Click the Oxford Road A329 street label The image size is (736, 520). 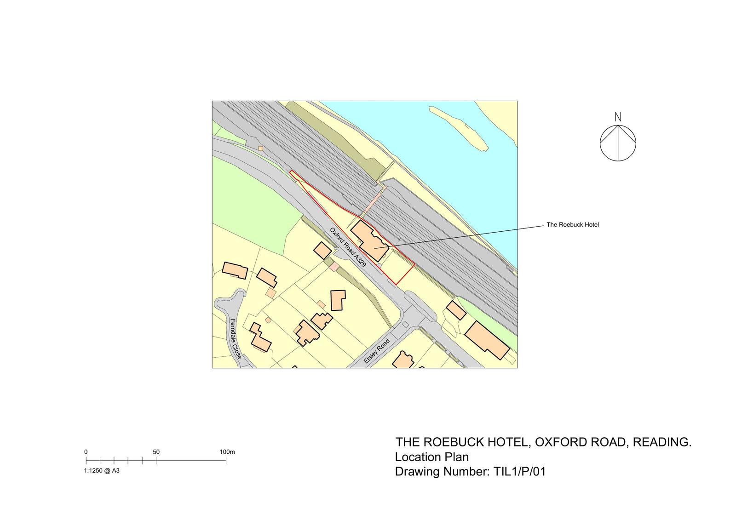348,247
